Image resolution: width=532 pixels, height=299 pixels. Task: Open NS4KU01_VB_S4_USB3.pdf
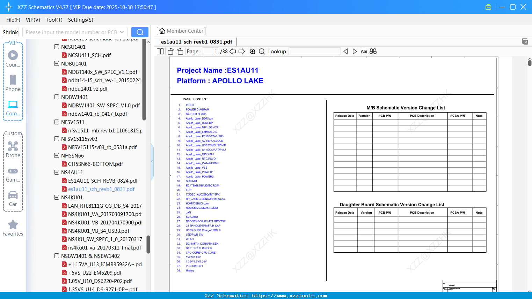[x=99, y=231]
